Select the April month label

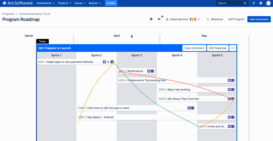pos(117,36)
